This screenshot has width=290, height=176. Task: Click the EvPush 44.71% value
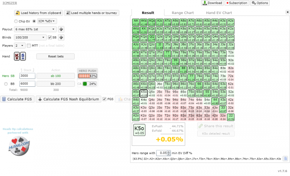click(178, 126)
